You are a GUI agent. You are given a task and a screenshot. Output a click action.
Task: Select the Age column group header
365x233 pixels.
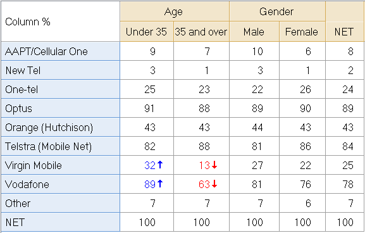[175, 11]
